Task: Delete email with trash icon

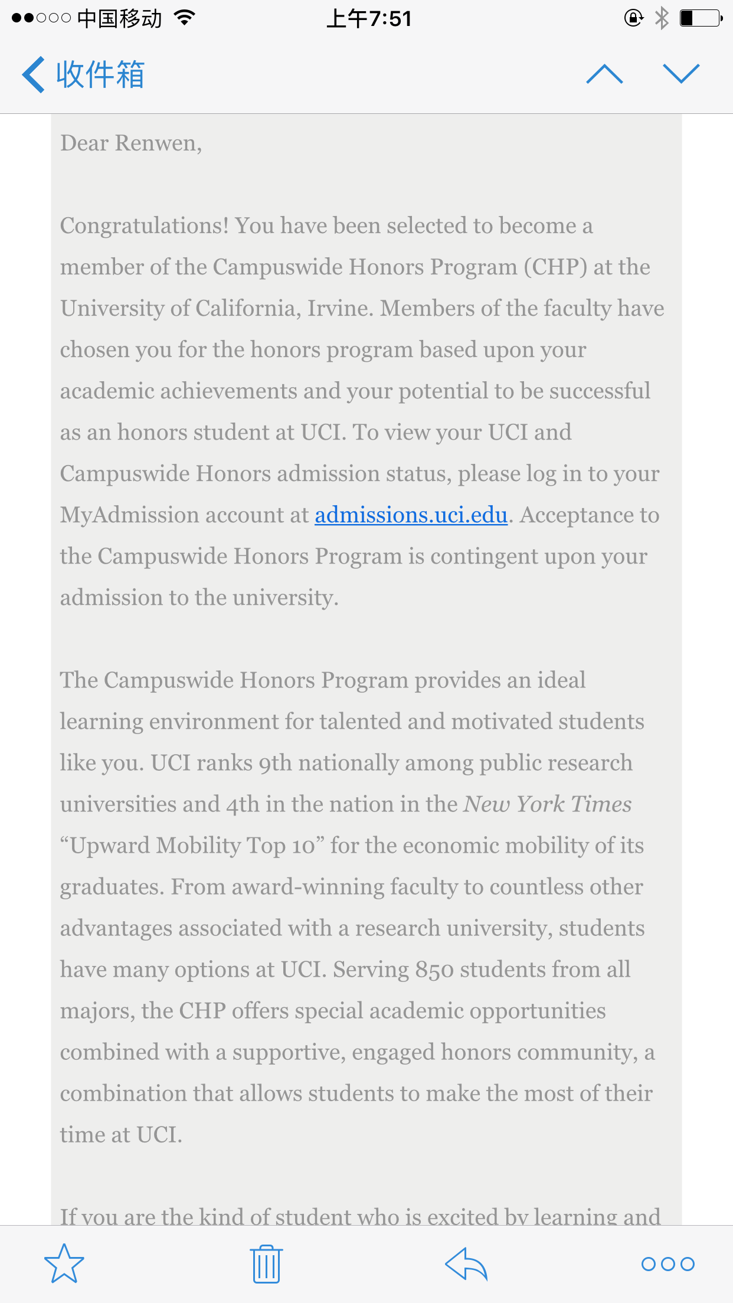Action: pyautogui.click(x=266, y=1263)
